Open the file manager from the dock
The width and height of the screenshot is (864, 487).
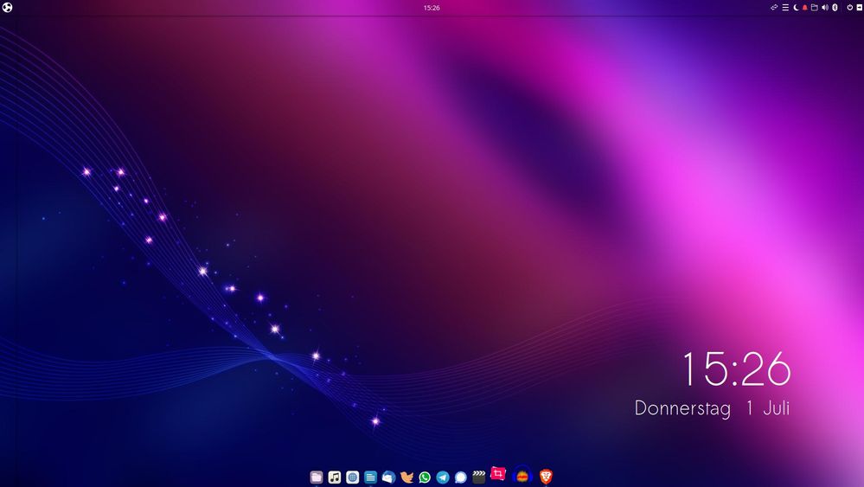click(317, 477)
